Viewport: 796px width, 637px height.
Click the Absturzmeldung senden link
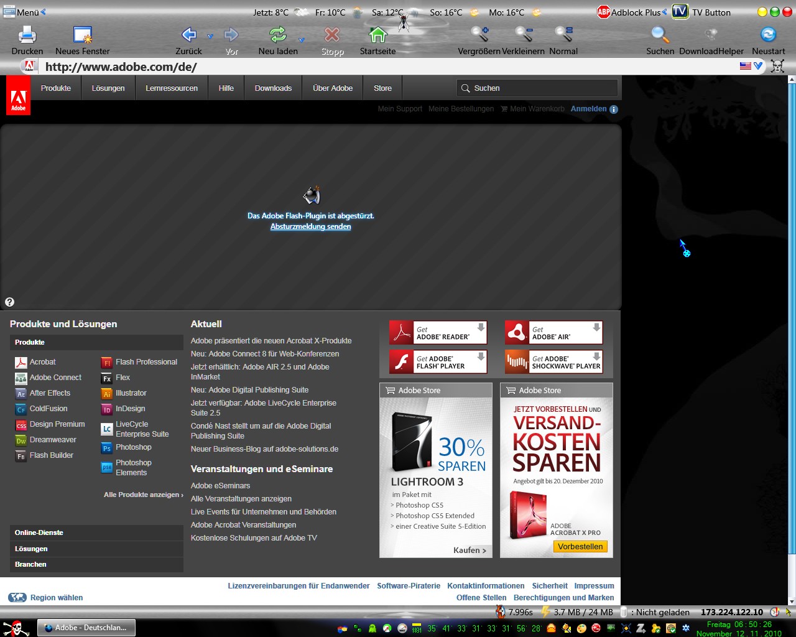coord(311,226)
